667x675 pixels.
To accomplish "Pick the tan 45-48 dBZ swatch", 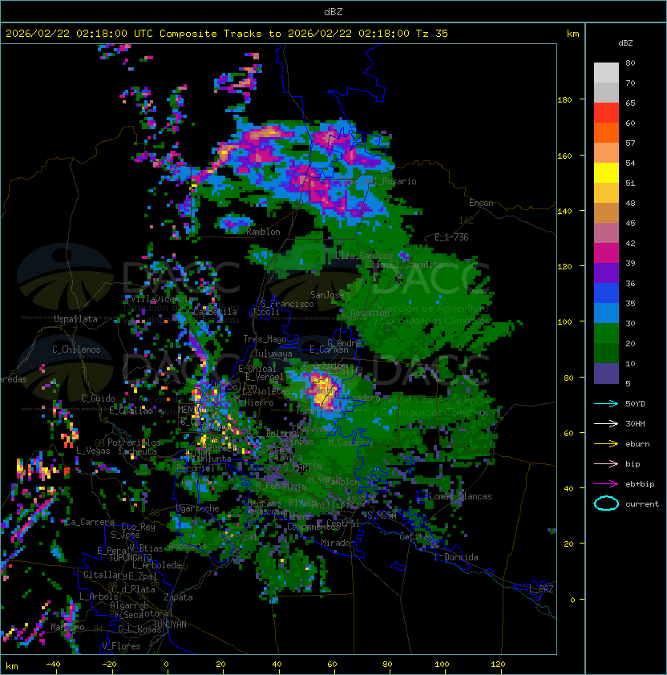I will point(606,212).
